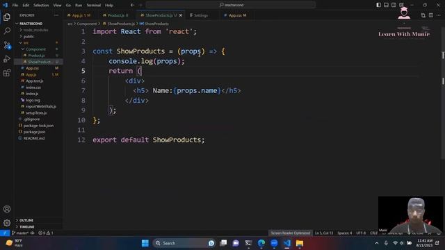Open the Search view in activity bar
The height and width of the screenshot is (250, 445).
coord(7,31)
